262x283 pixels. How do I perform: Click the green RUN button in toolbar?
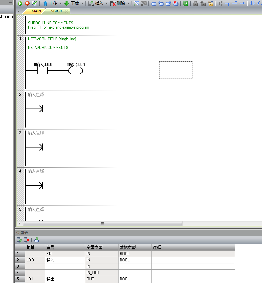coord(20,3)
